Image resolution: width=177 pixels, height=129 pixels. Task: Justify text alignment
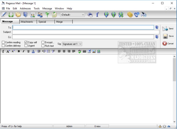click(x=74, y=51)
